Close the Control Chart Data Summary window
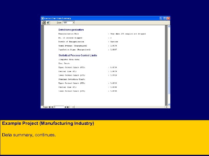This screenshot has height=156, width=209. pyautogui.click(x=168, y=18)
